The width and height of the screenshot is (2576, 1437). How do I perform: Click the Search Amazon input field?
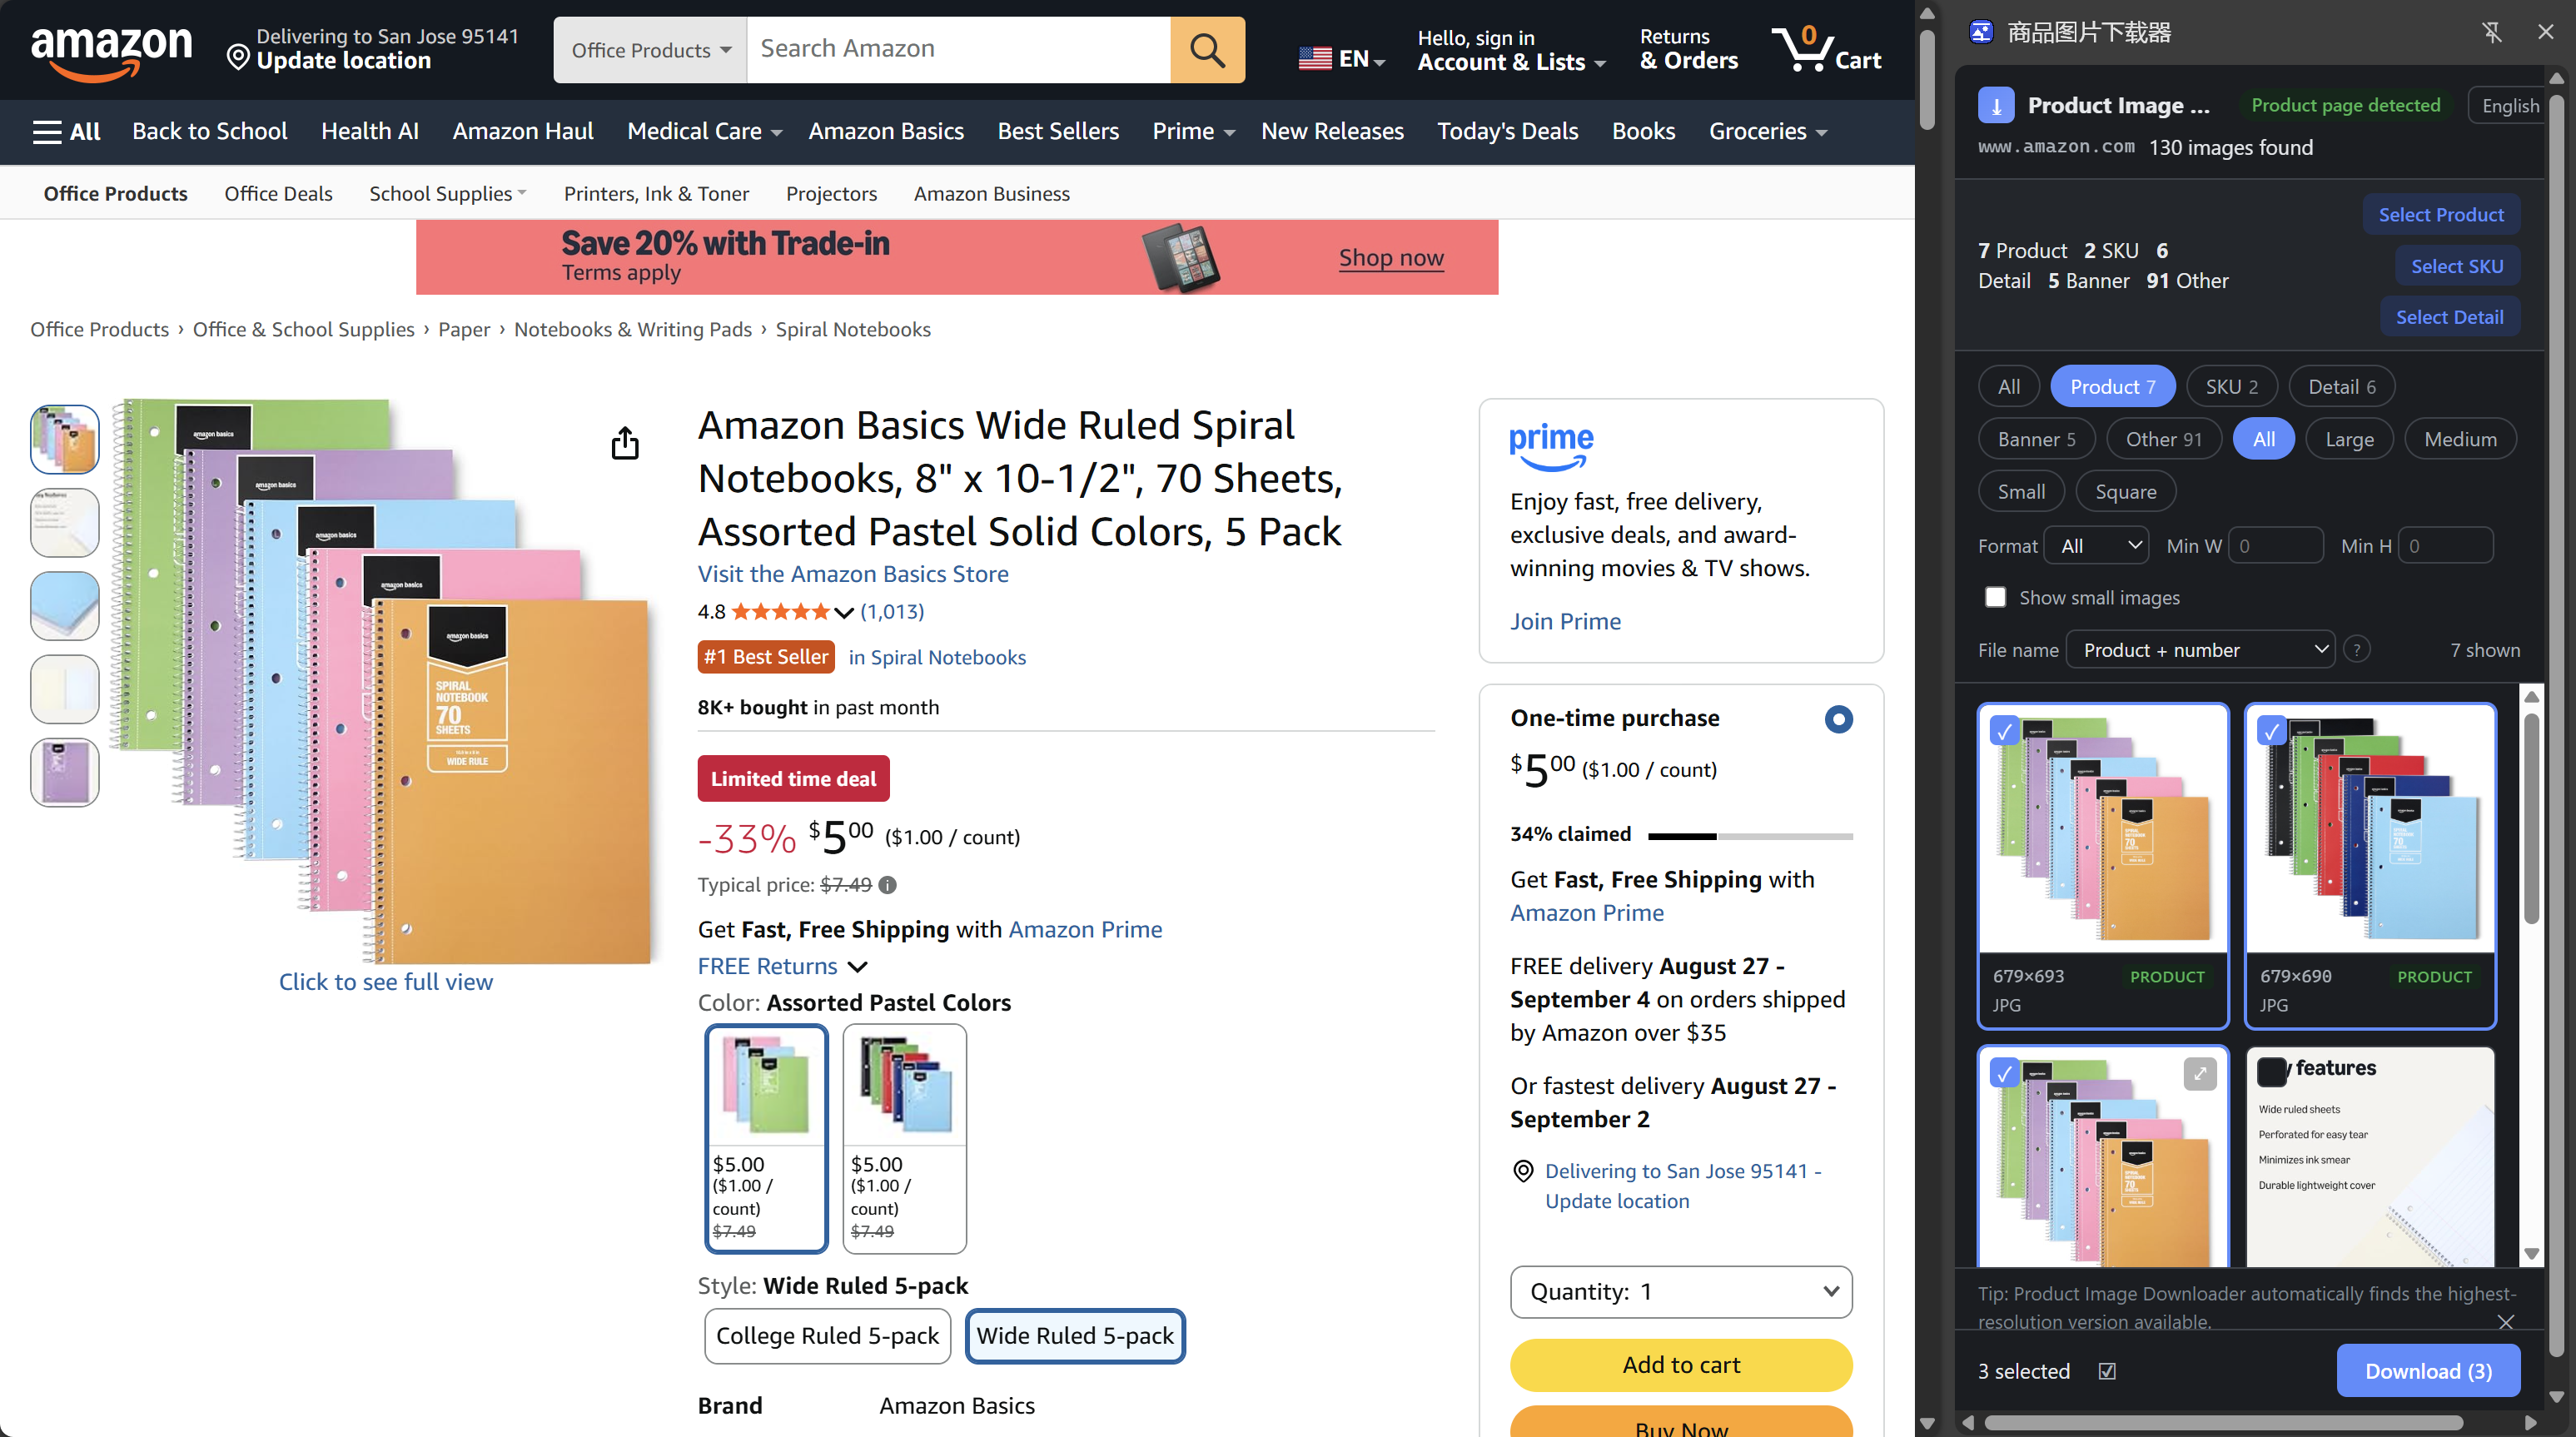(x=958, y=49)
